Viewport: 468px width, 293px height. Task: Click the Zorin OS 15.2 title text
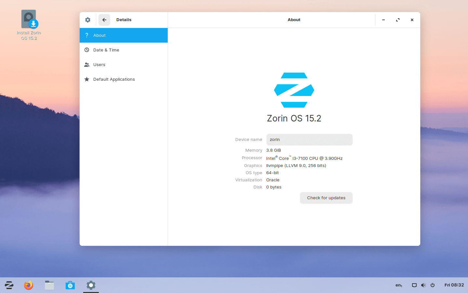click(x=294, y=118)
